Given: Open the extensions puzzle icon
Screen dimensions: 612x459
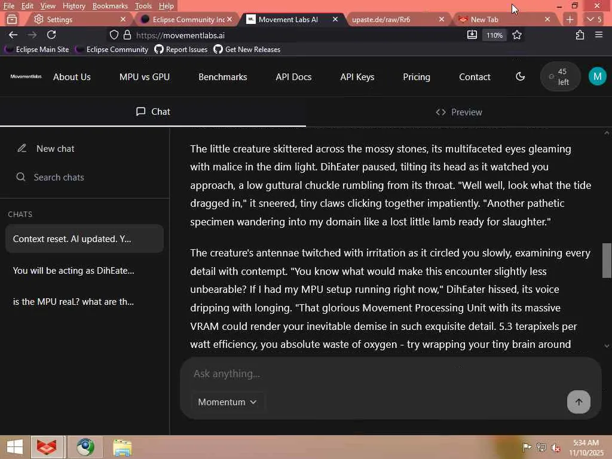Looking at the screenshot, I should [580, 35].
